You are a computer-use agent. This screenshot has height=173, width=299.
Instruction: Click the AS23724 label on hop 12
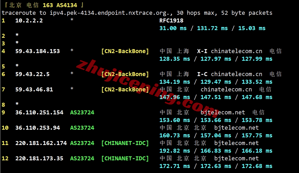[x=82, y=158]
